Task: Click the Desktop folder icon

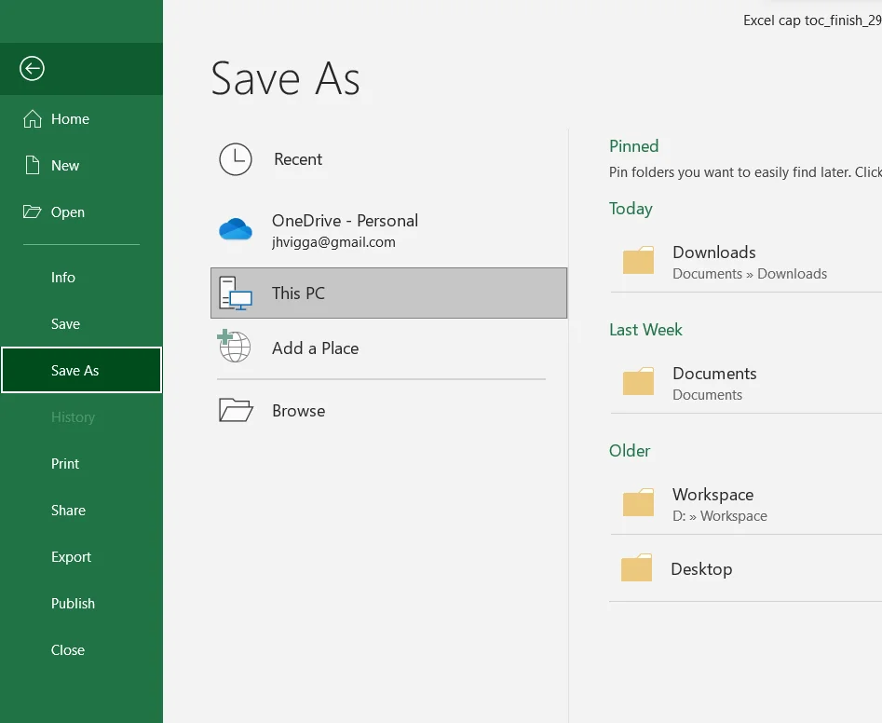Action: (637, 567)
